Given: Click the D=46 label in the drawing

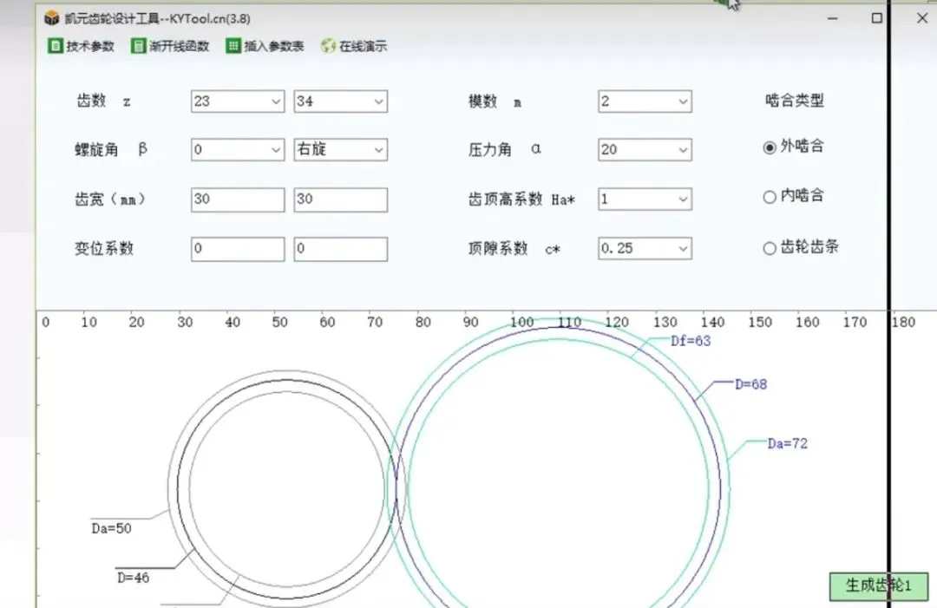Looking at the screenshot, I should click(133, 578).
